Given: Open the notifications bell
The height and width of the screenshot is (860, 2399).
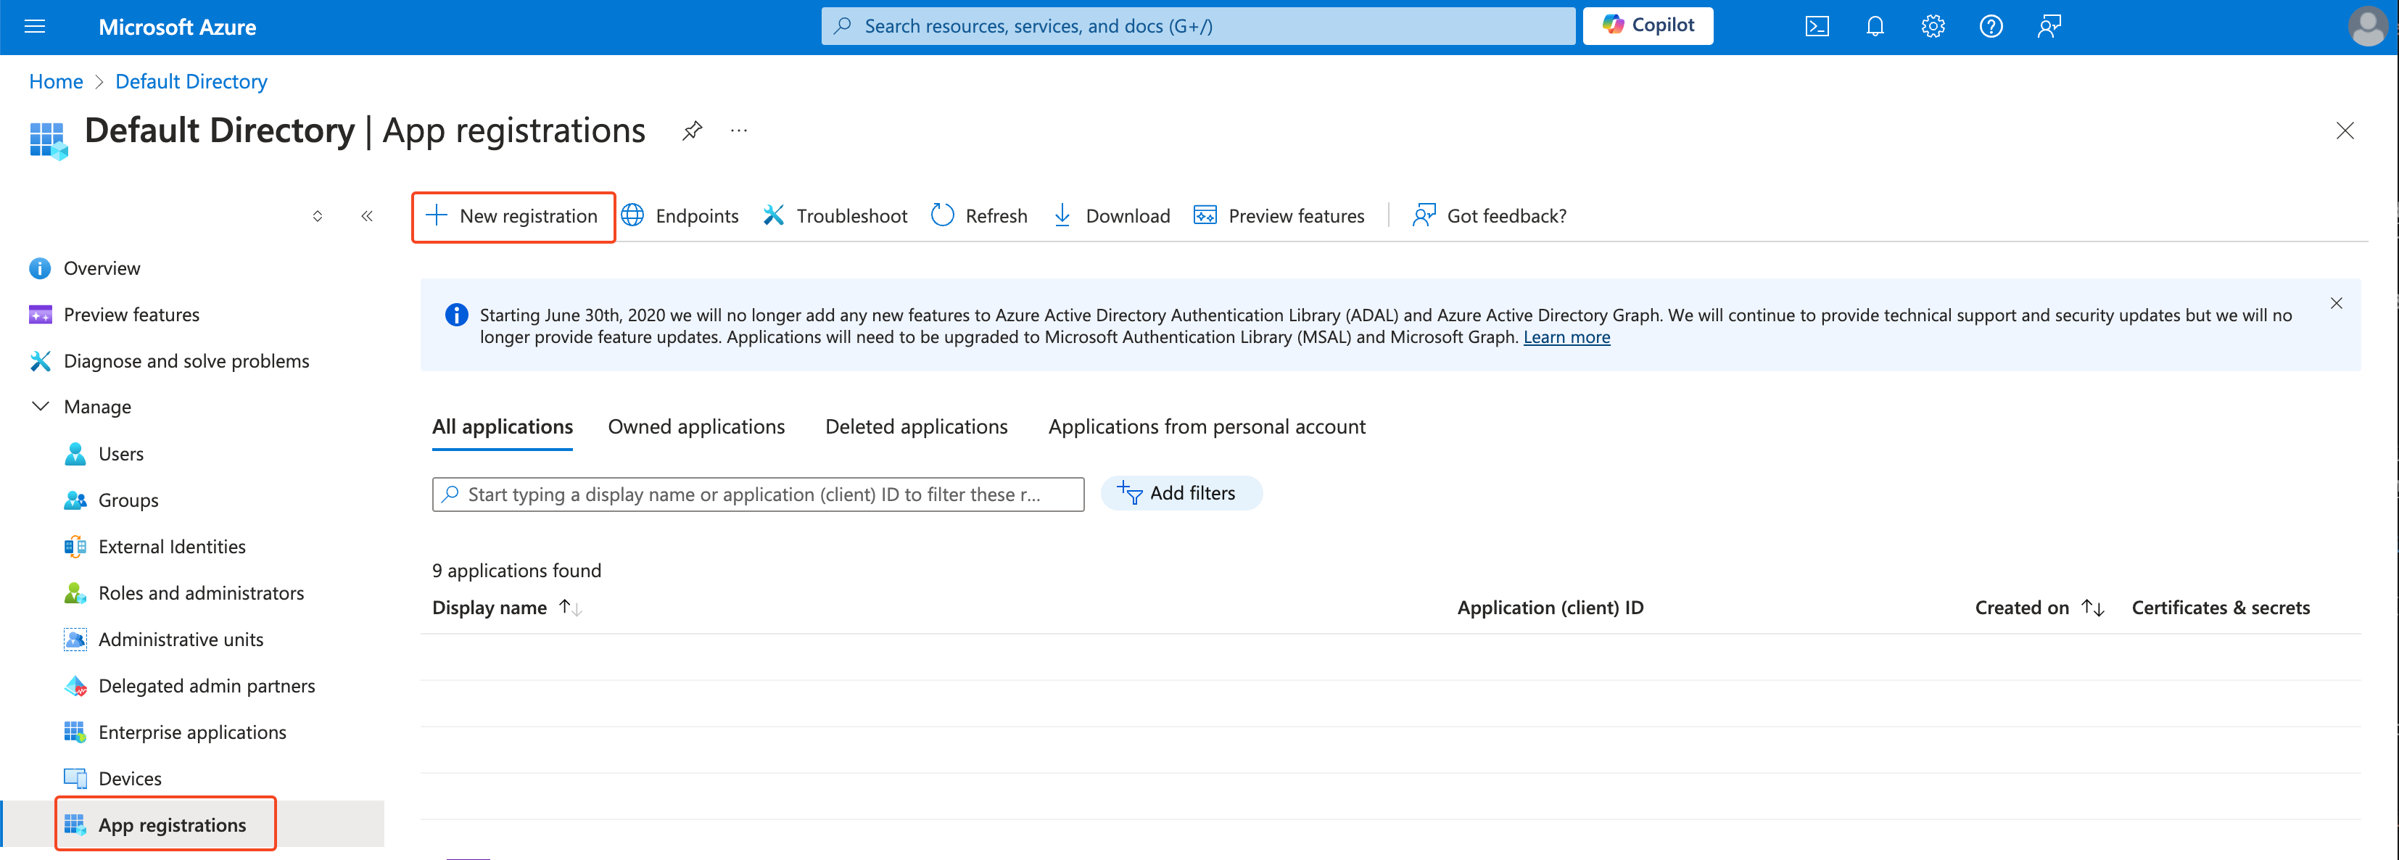Looking at the screenshot, I should point(1875,26).
